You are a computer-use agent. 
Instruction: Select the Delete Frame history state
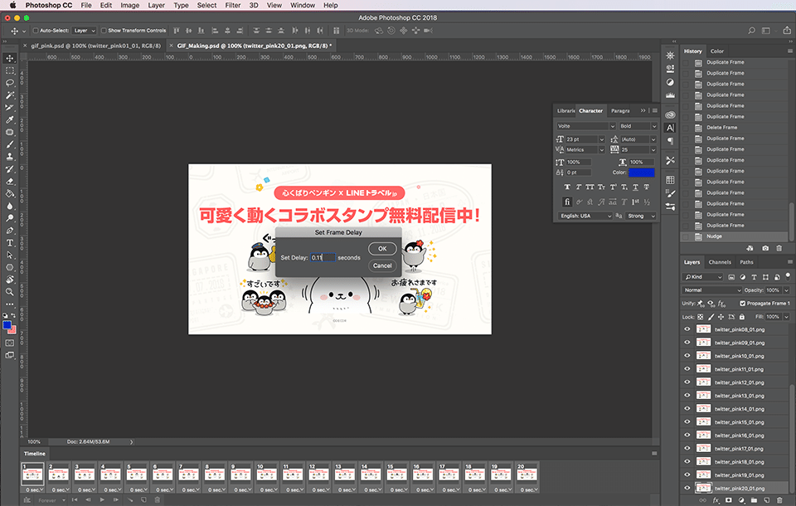tap(735, 128)
